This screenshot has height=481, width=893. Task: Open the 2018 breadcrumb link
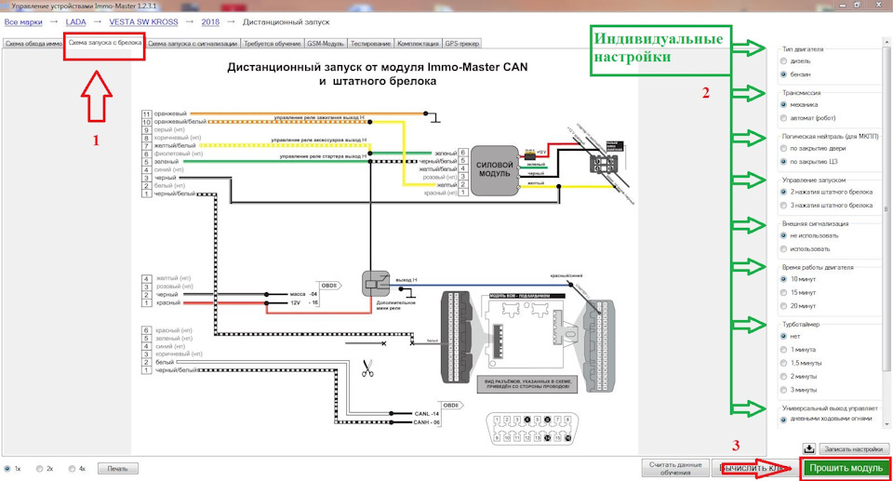pos(210,22)
